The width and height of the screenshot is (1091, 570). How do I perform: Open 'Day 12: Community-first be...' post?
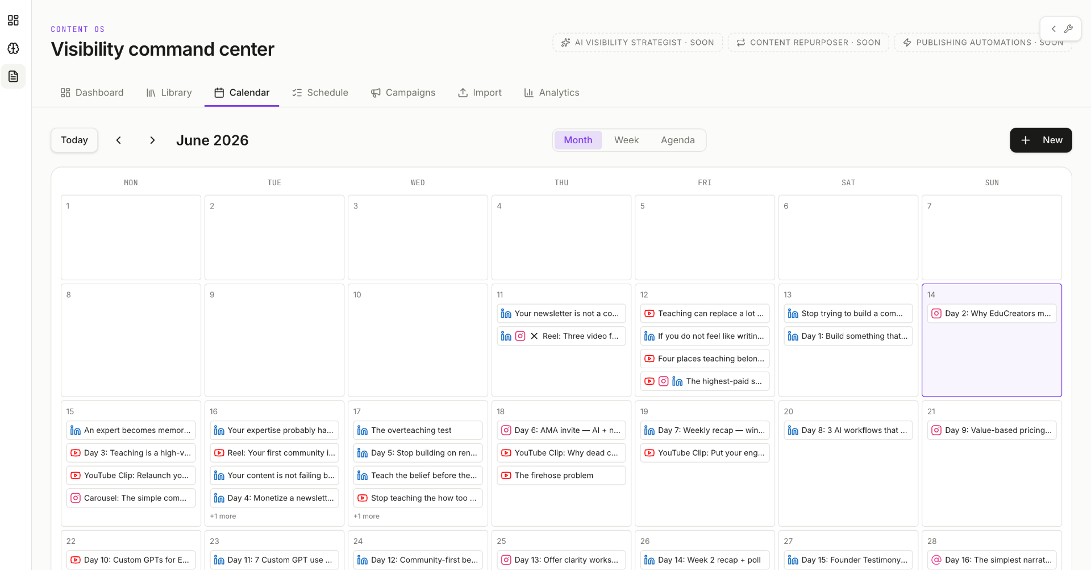pos(418,560)
